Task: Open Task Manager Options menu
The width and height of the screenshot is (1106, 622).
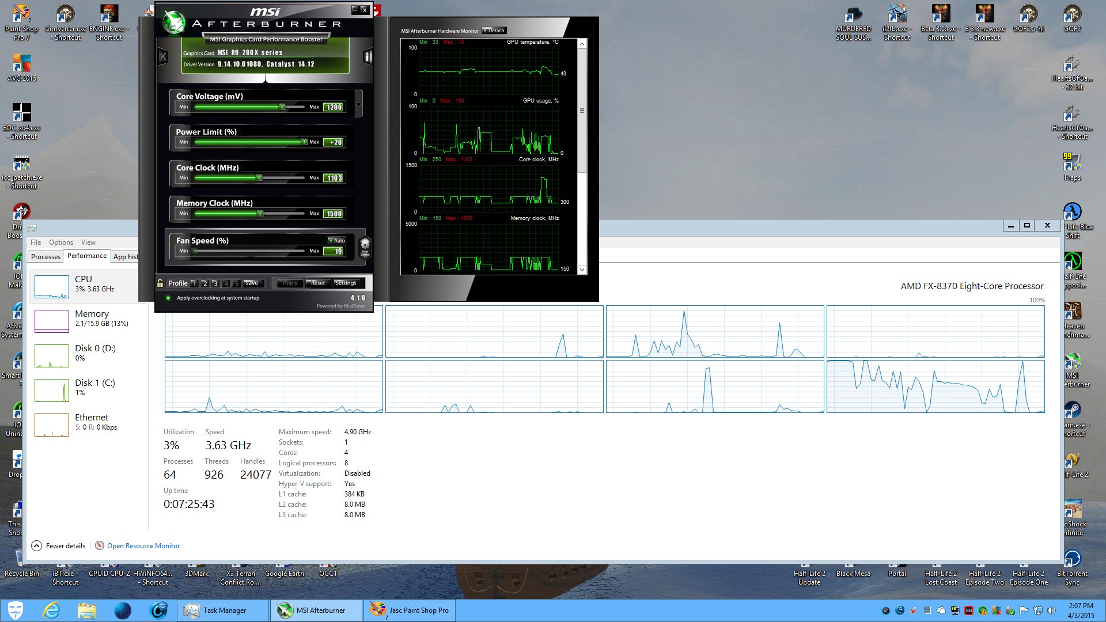Action: click(x=61, y=242)
